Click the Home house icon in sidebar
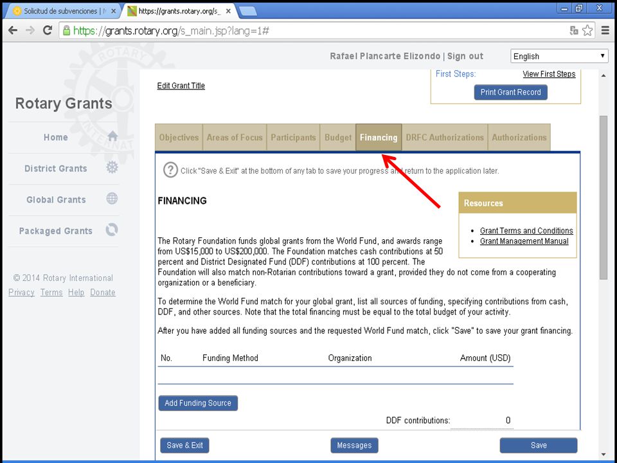The image size is (617, 463). 112,136
